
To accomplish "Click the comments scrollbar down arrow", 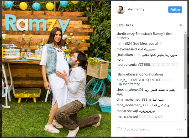I will tap(185, 119).
